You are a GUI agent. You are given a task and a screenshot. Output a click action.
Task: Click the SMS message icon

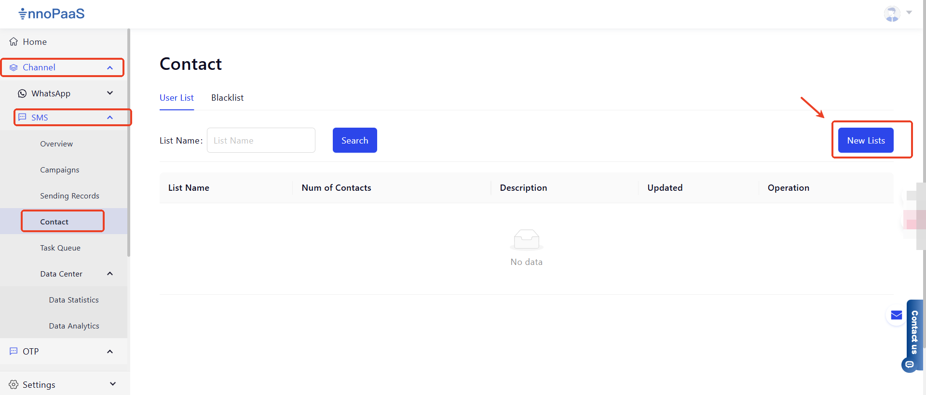pyautogui.click(x=22, y=118)
